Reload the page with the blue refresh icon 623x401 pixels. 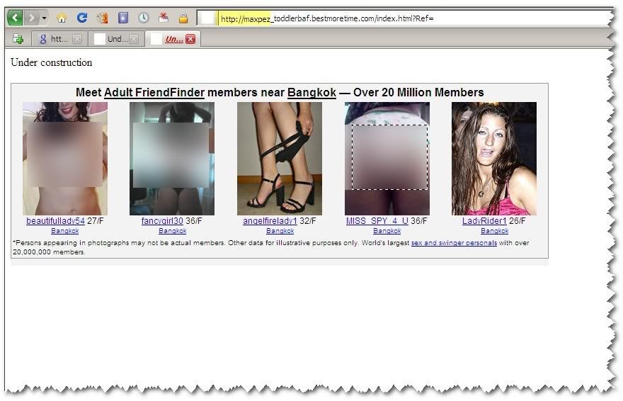click(82, 18)
